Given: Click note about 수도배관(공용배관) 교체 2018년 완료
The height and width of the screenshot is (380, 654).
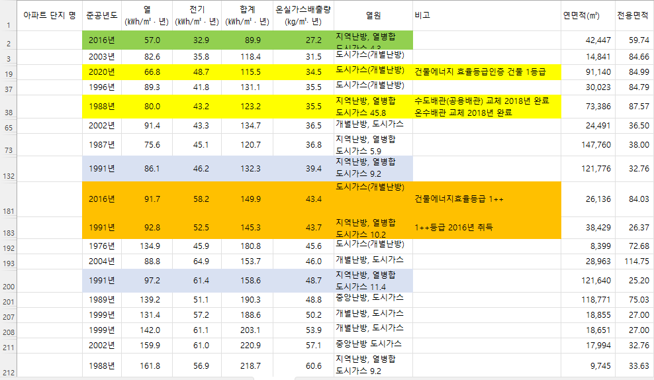Looking at the screenshot, I should (x=487, y=107).
